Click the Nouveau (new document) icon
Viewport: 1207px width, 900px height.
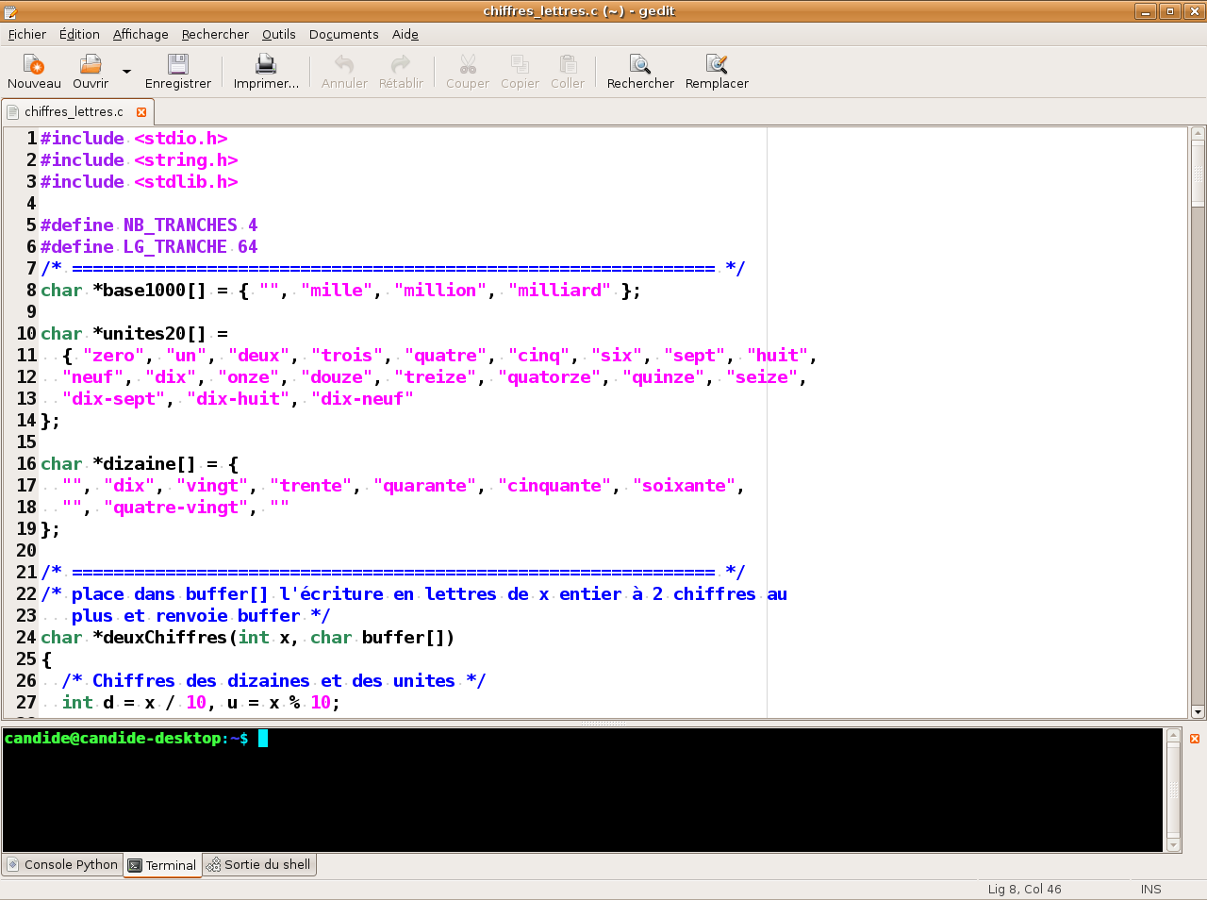pos(34,64)
